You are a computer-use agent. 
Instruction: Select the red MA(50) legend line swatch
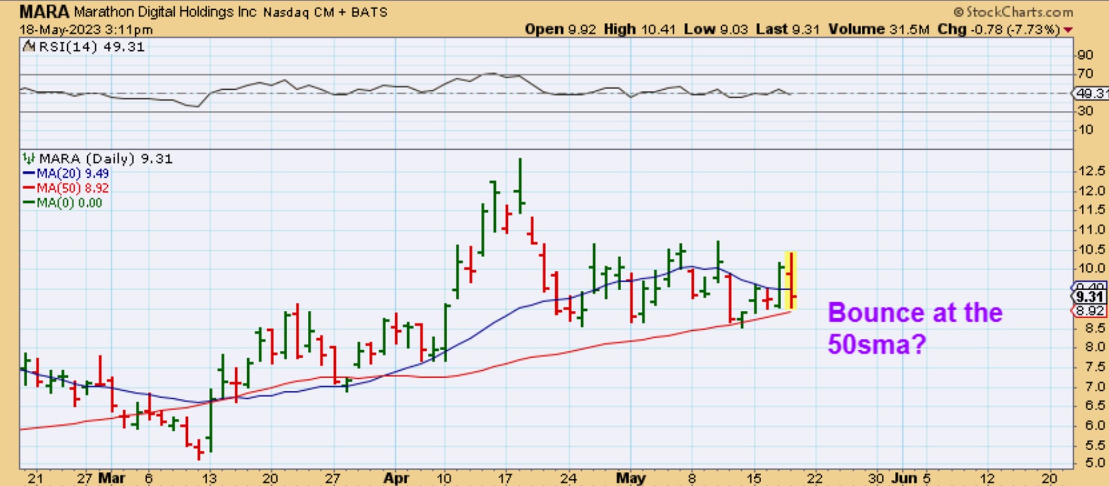coord(28,188)
